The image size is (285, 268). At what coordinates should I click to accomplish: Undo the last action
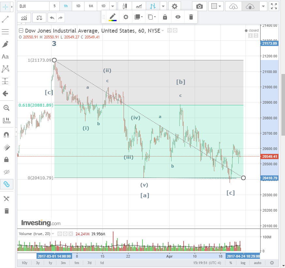pos(52,18)
